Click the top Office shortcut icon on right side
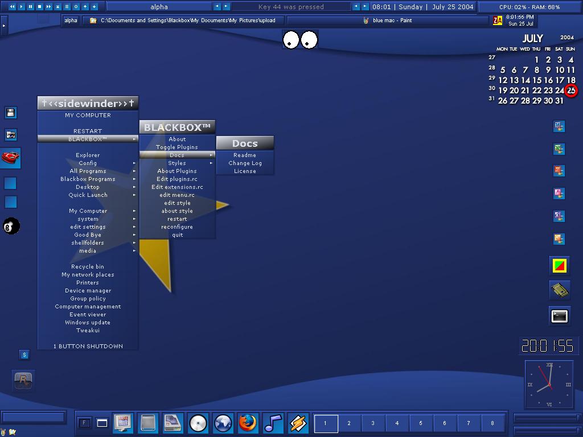Image resolution: width=583 pixels, height=437 pixels. click(x=559, y=126)
